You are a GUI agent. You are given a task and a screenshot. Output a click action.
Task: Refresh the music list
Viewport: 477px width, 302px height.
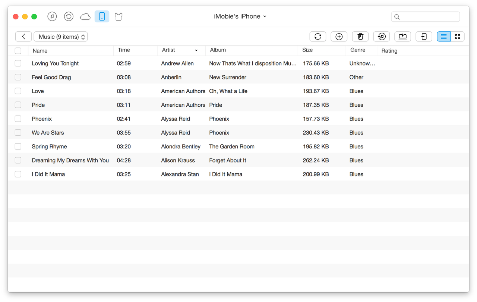coord(318,37)
